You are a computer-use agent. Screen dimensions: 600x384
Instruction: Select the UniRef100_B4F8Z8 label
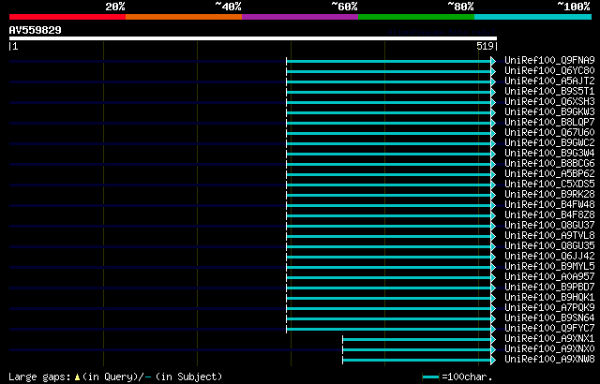pos(549,215)
